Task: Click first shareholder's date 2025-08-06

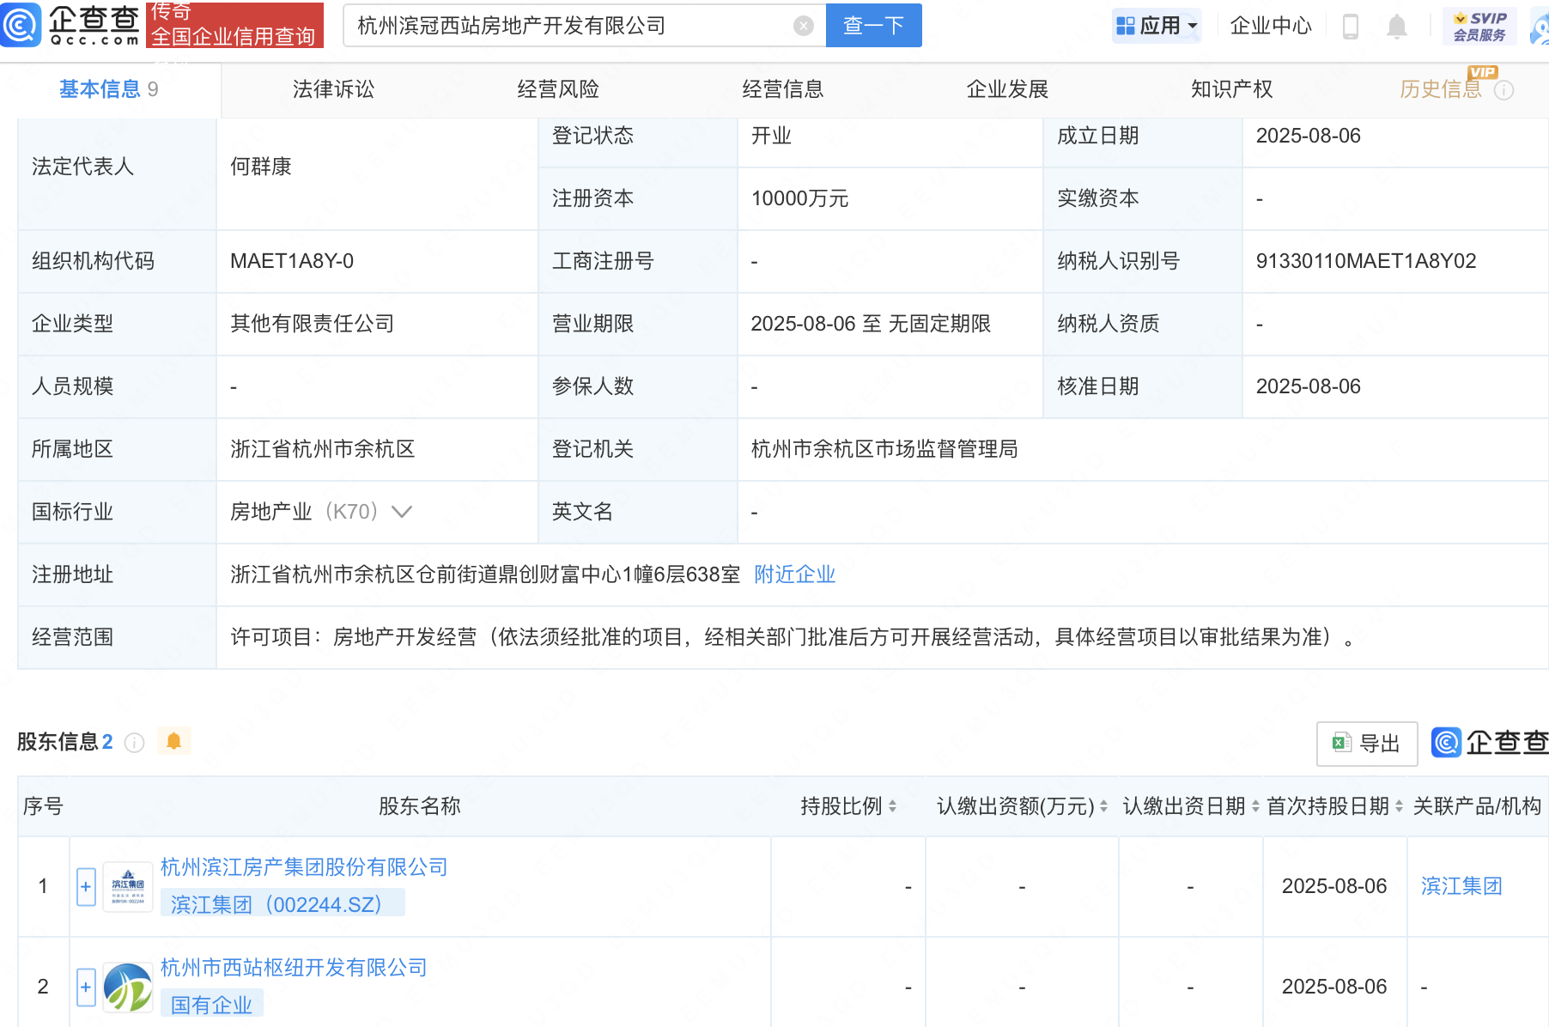Action: tap(1334, 886)
